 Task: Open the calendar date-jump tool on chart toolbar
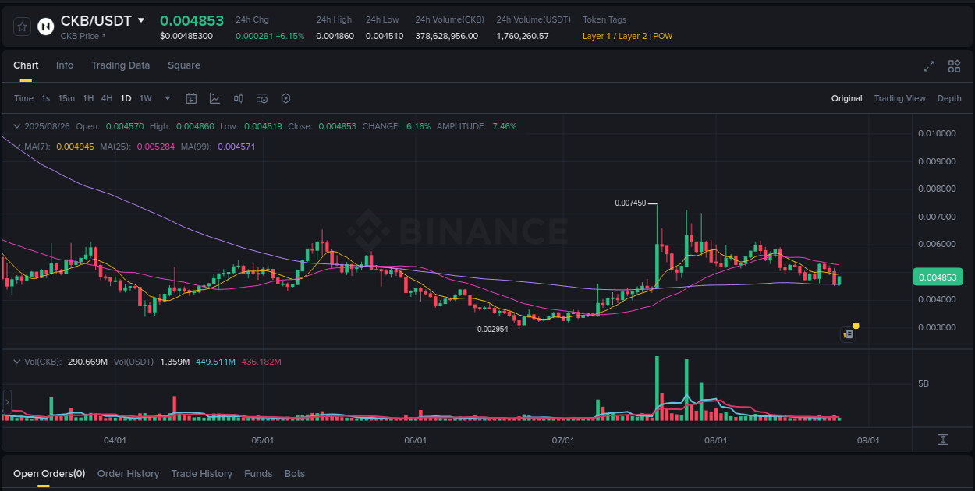191,98
